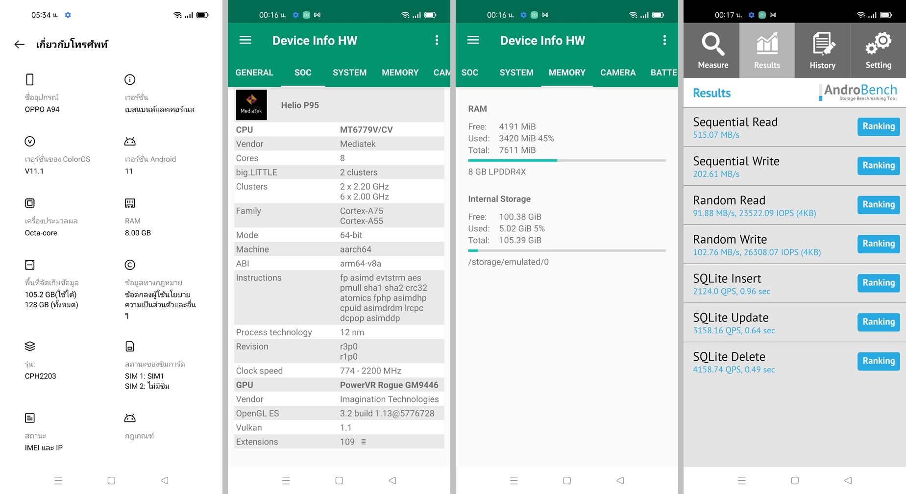The height and width of the screenshot is (494, 906).
Task: Tap the RAM 8.00 GB icon
Action: (x=130, y=203)
